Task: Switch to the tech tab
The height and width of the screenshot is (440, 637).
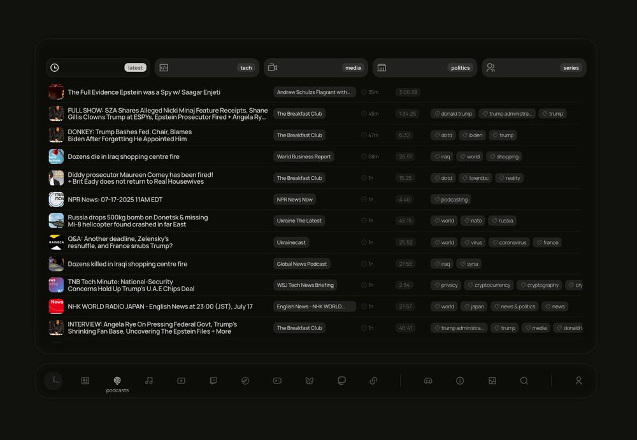Action: [x=207, y=68]
